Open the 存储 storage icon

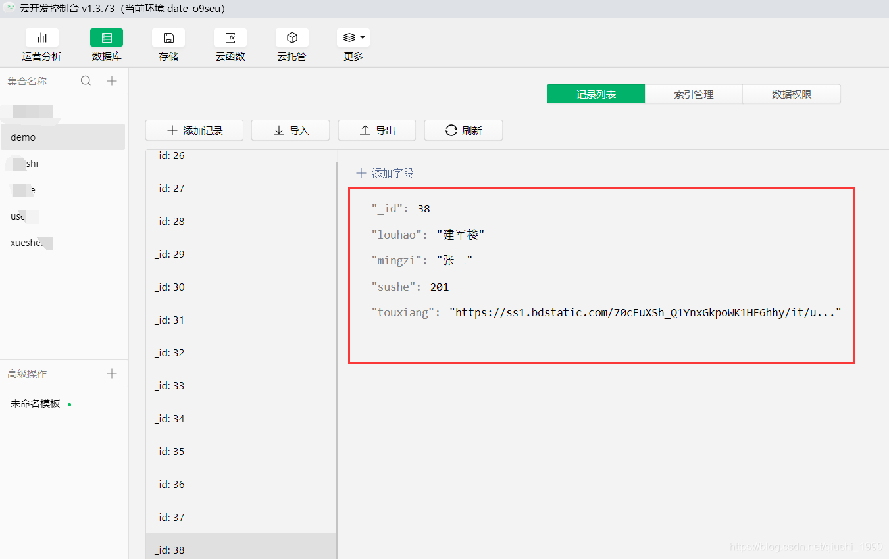tap(168, 37)
